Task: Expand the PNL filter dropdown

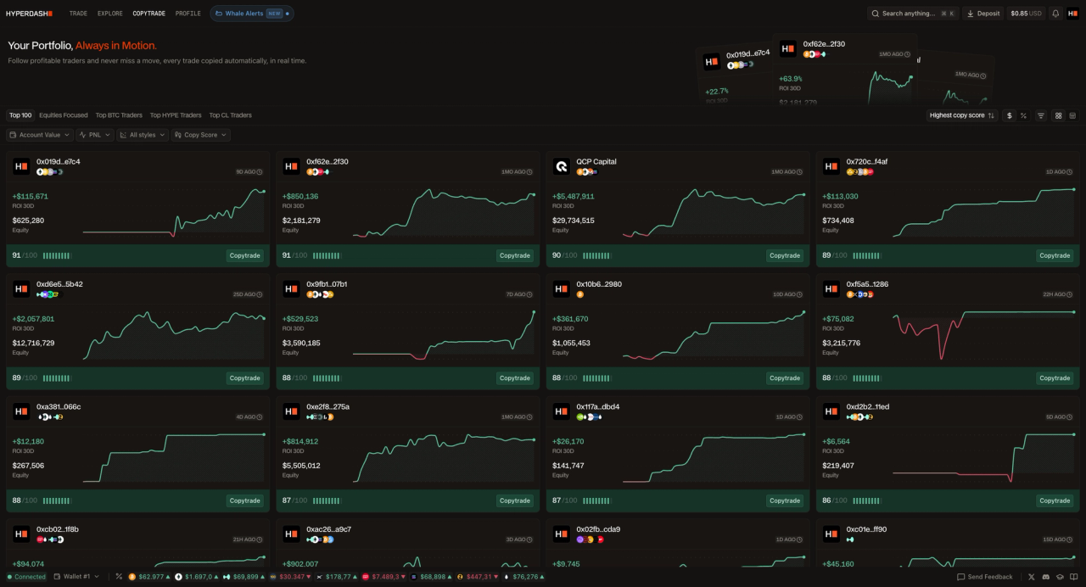Action: tap(94, 135)
